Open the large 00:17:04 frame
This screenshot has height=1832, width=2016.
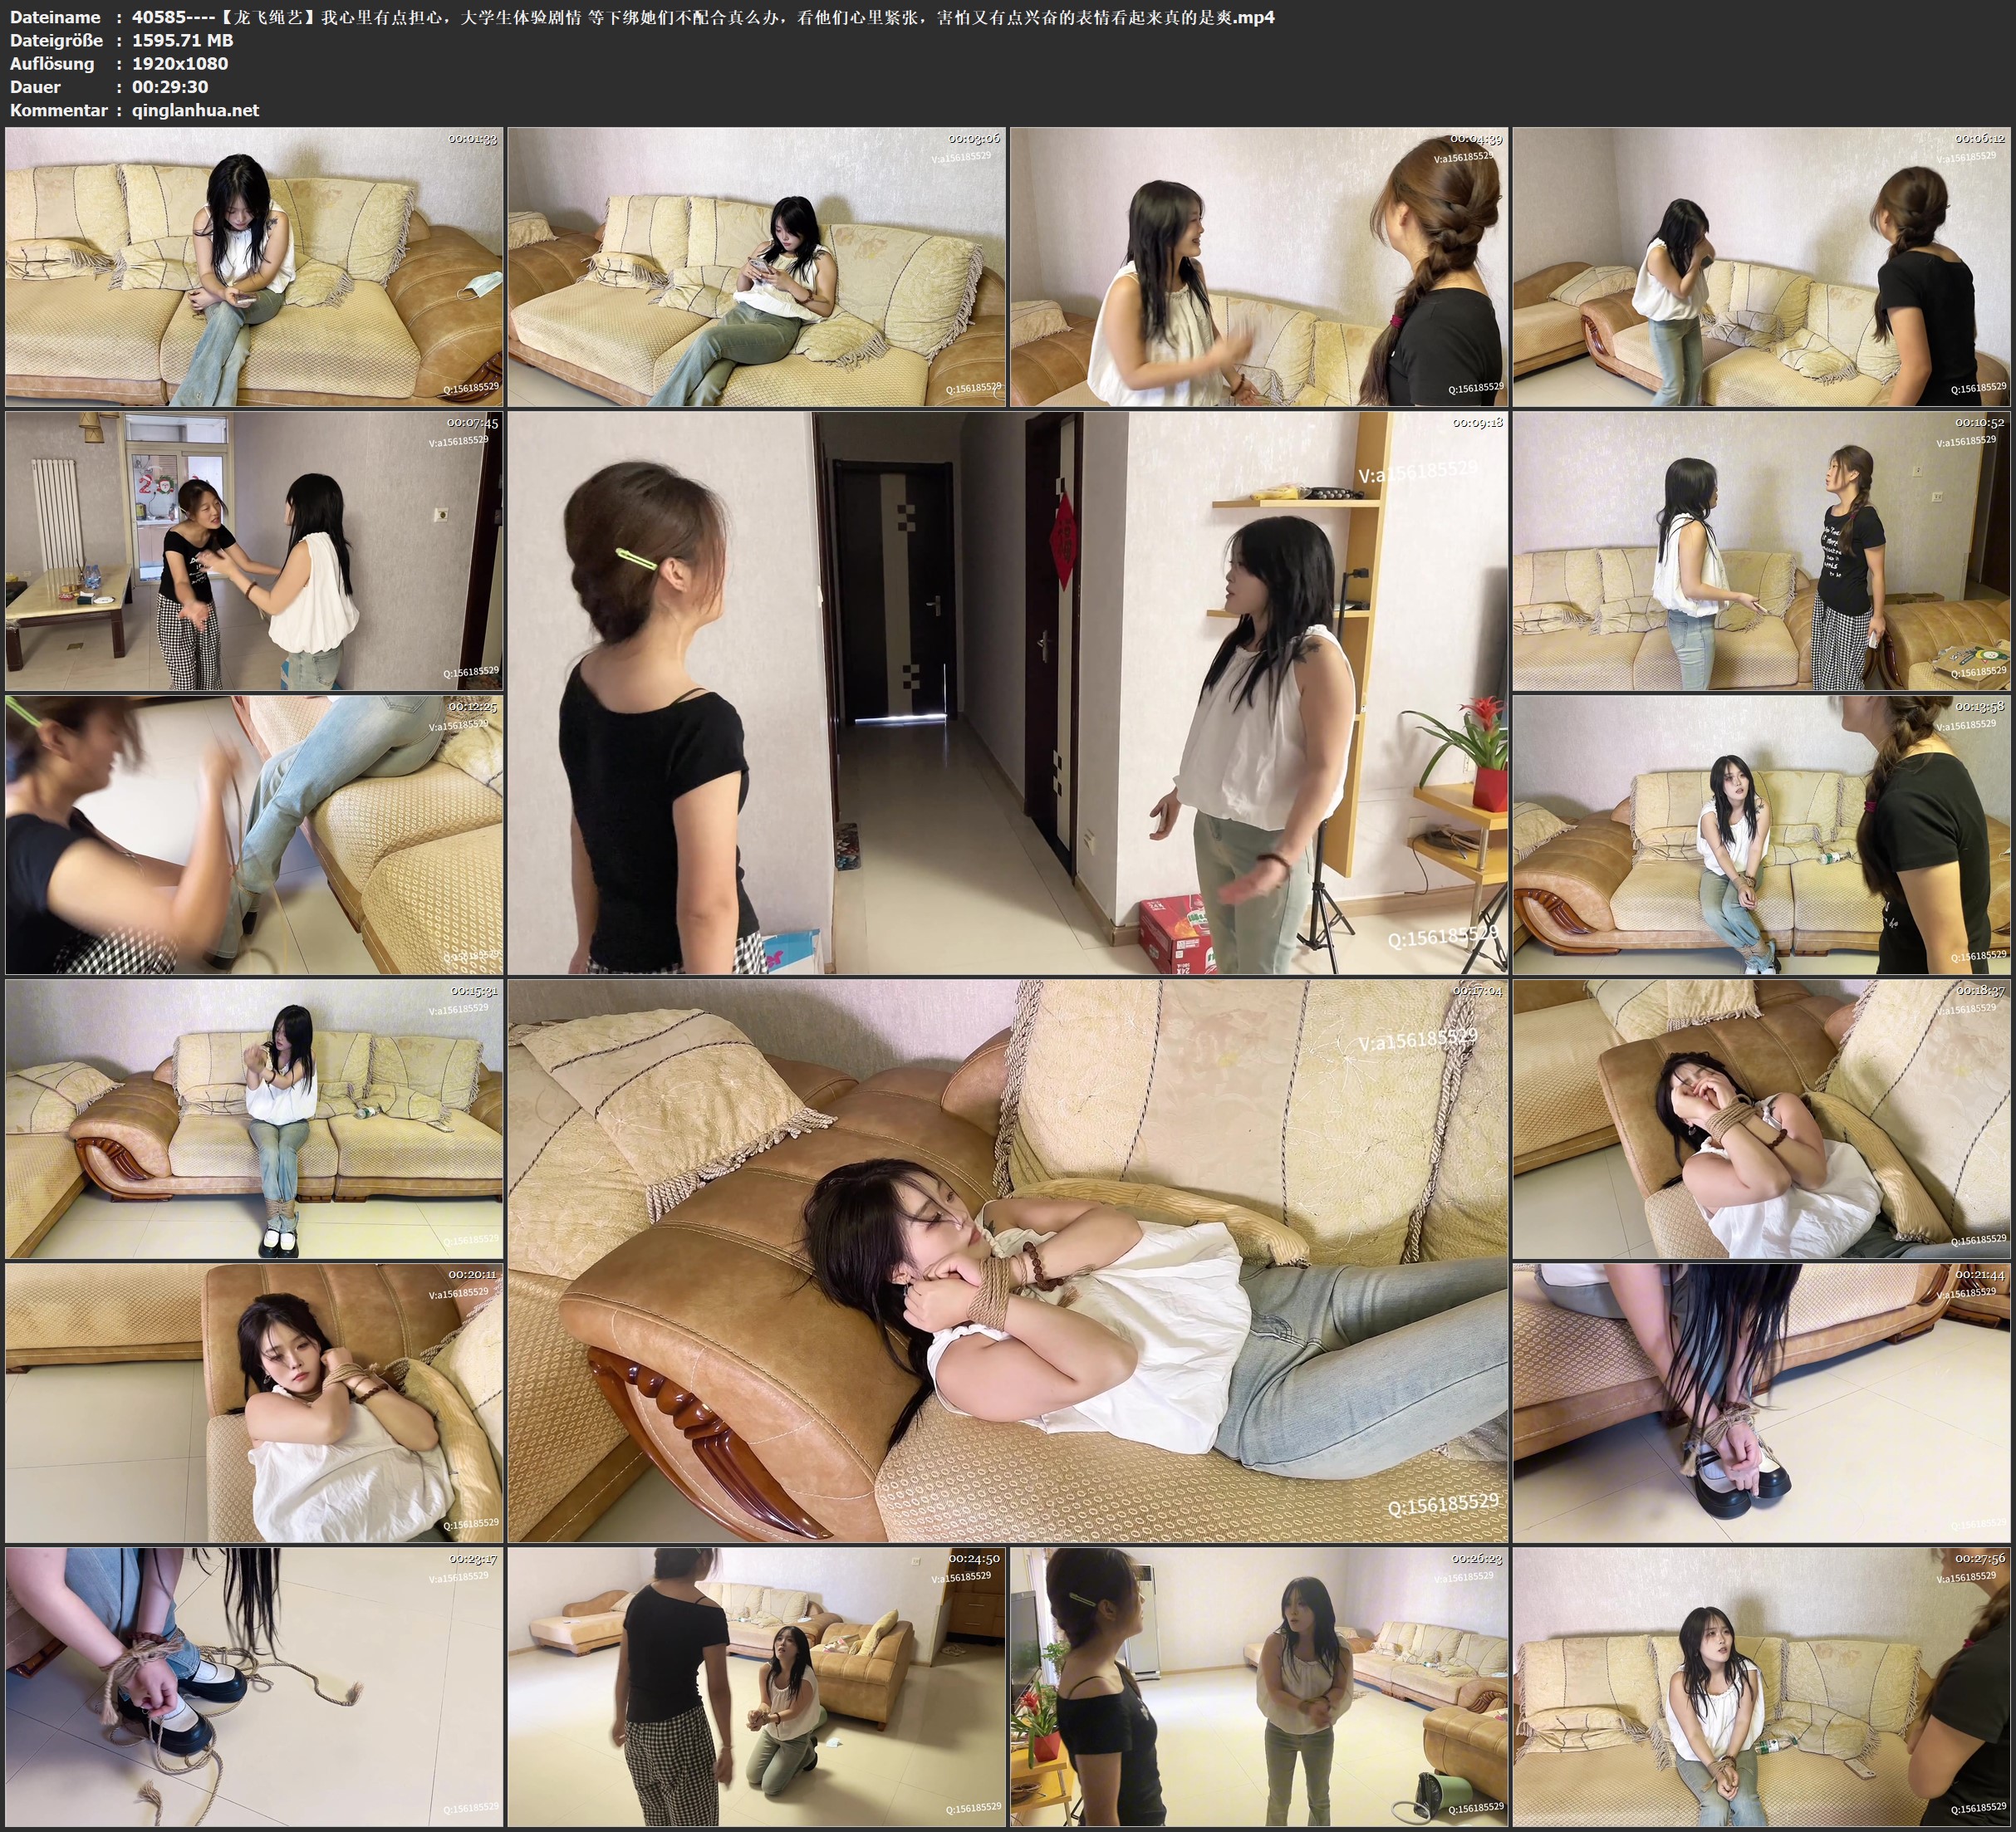point(1008,1261)
